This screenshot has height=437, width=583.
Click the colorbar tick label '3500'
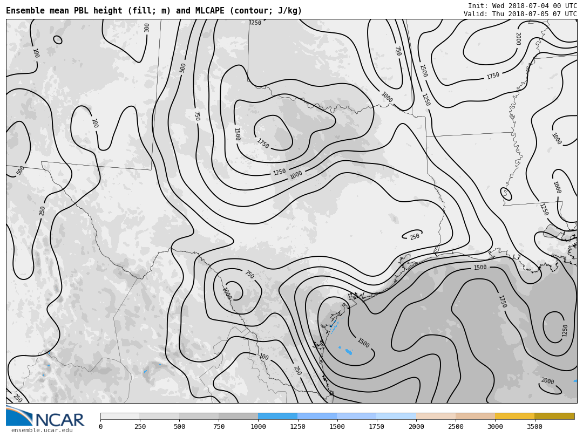click(534, 427)
